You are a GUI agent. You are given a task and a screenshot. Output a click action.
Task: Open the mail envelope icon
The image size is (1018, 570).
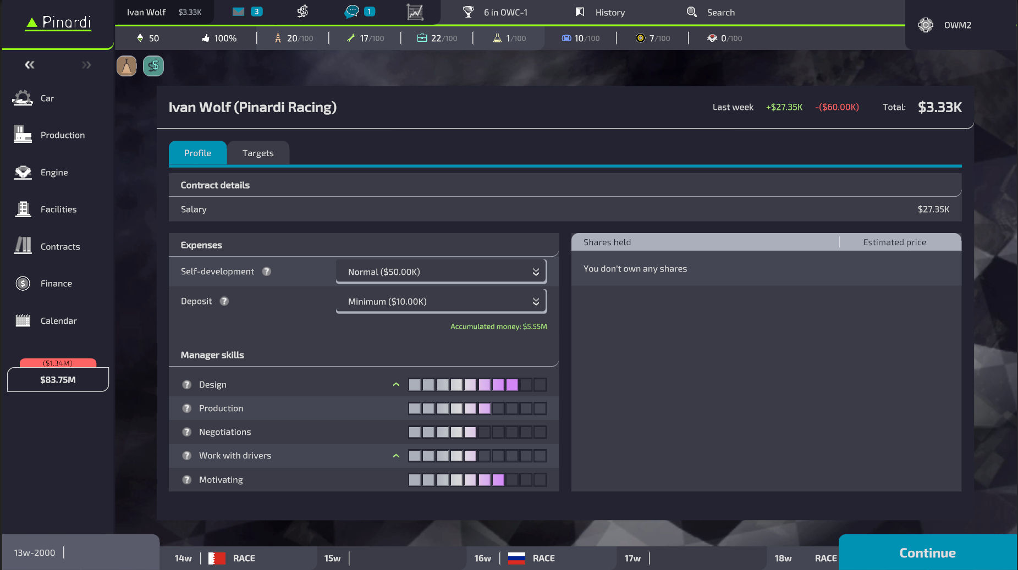coord(238,12)
